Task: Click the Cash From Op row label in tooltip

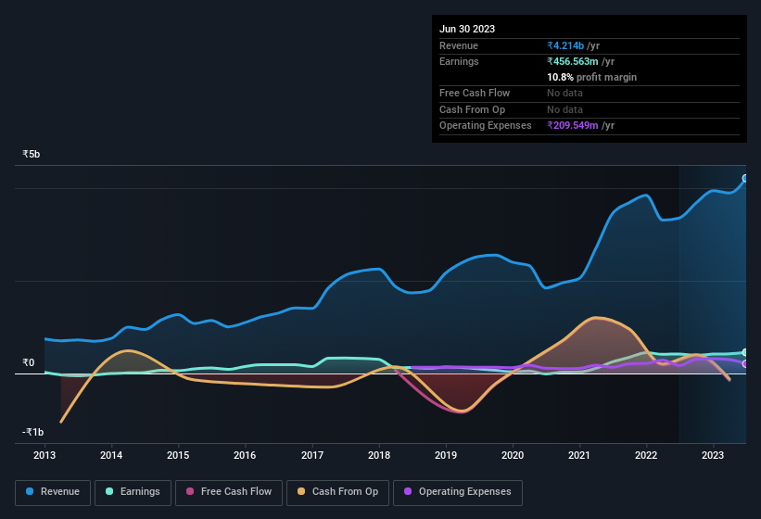Action: click(472, 109)
